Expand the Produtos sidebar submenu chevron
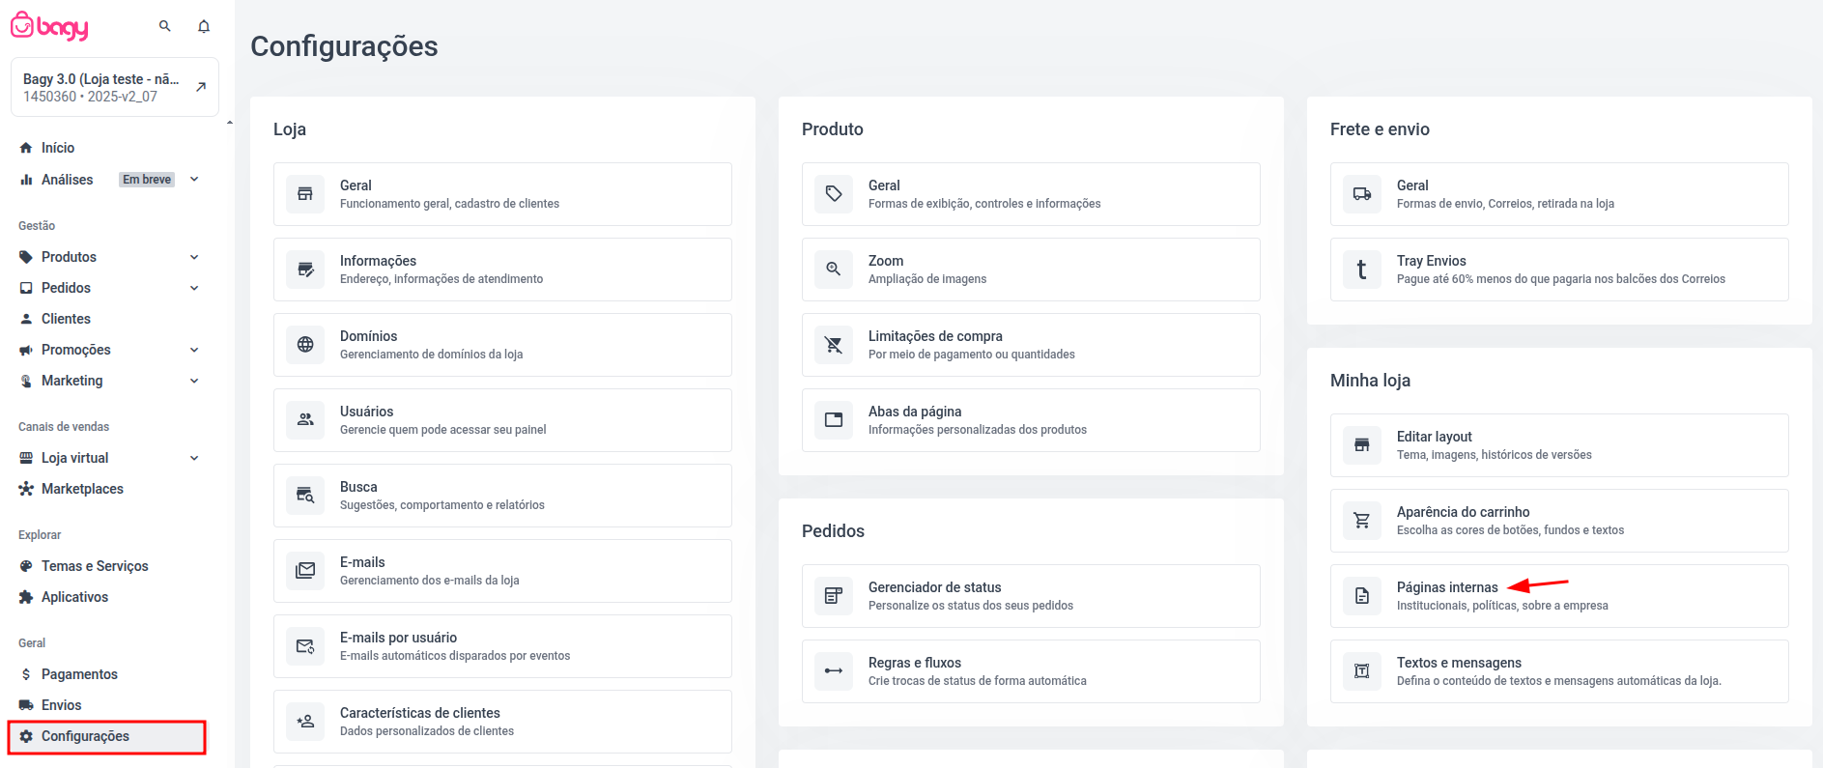This screenshot has width=1823, height=768. click(x=194, y=257)
